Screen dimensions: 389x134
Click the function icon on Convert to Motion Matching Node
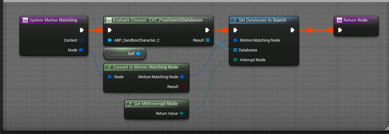109,67
